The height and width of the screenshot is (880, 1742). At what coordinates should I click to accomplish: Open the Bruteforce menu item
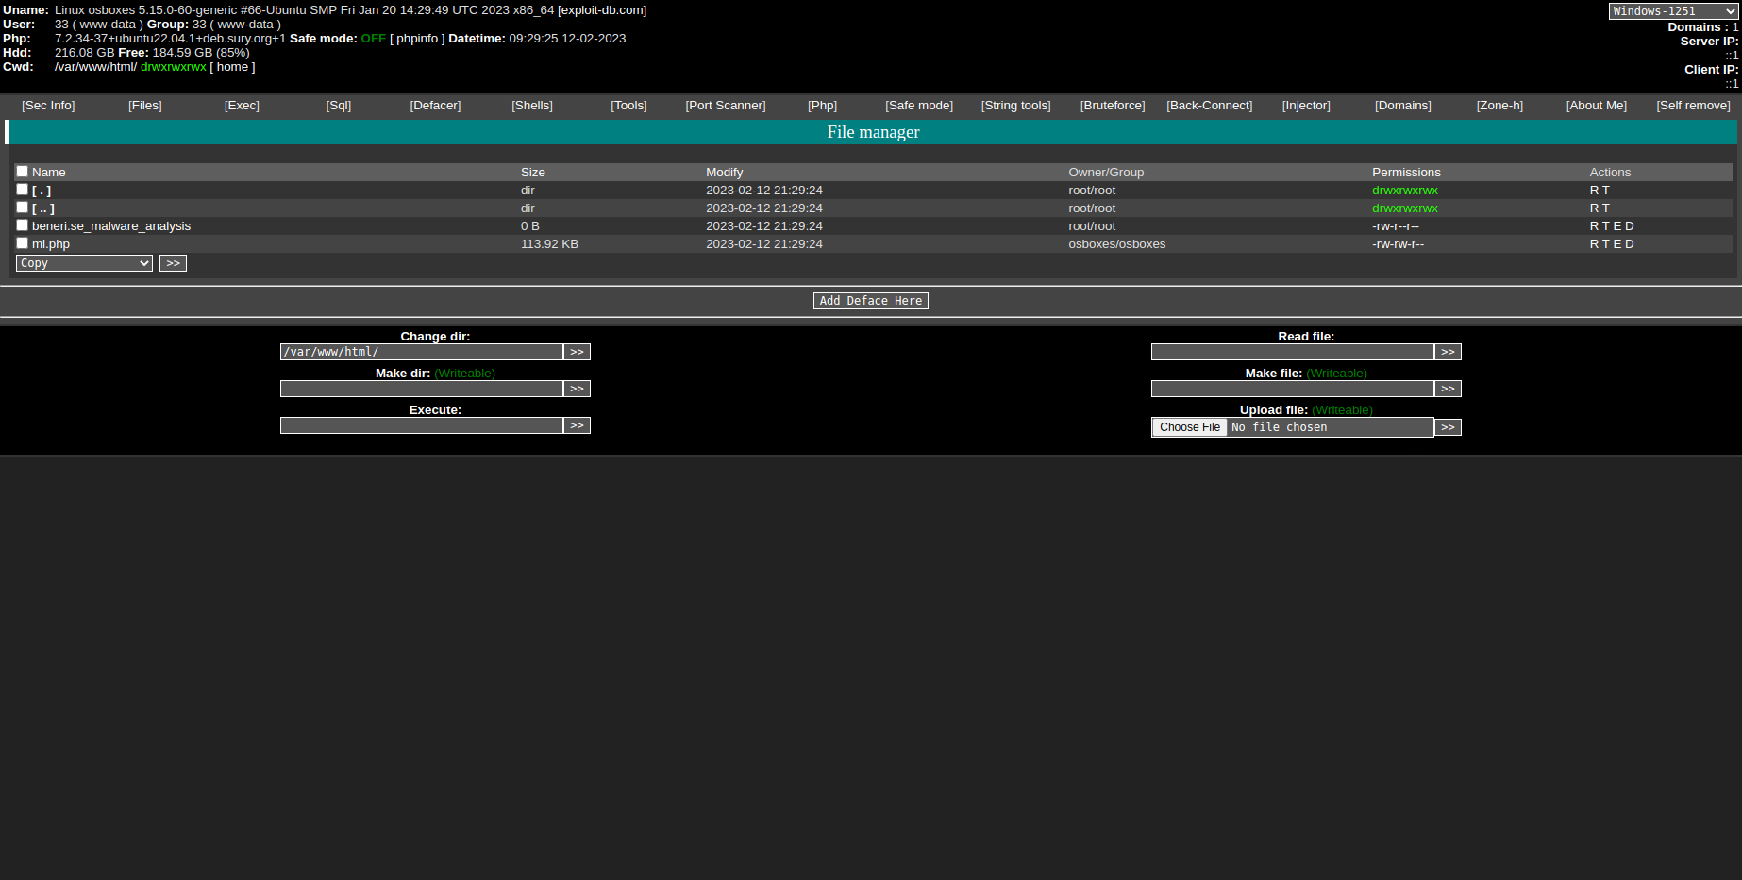point(1113,106)
